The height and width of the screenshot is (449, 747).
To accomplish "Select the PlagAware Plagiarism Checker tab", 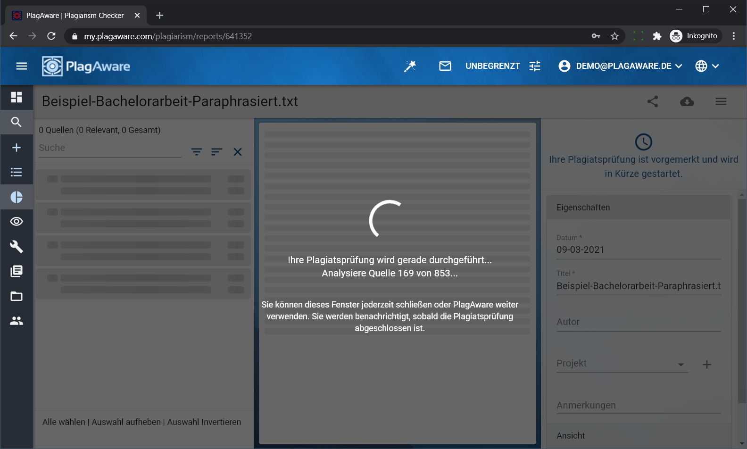I will point(75,16).
